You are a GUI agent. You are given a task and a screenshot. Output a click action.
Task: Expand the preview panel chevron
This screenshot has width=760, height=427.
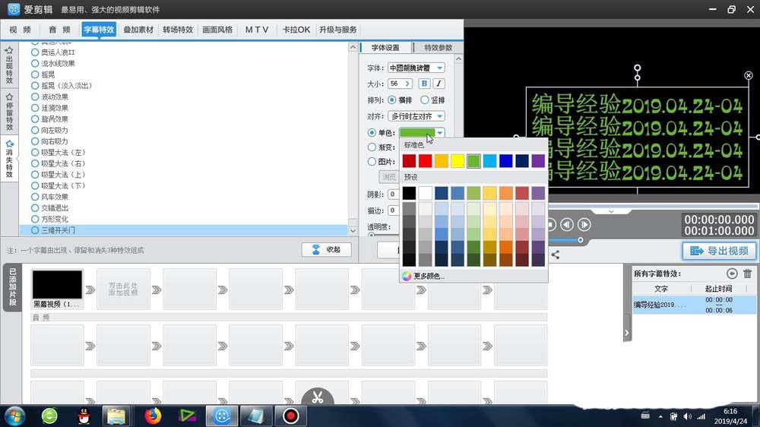click(611, 211)
